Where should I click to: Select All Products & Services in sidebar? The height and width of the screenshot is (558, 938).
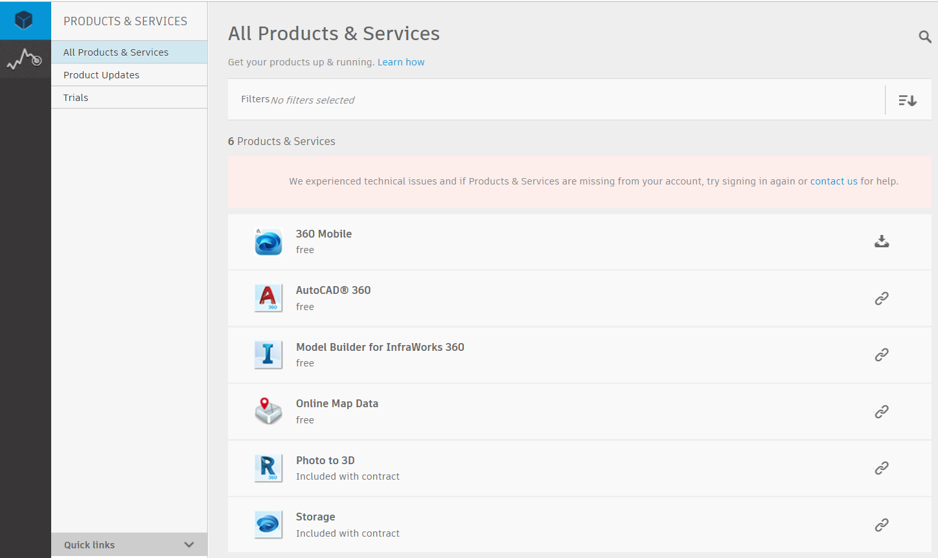coord(130,52)
